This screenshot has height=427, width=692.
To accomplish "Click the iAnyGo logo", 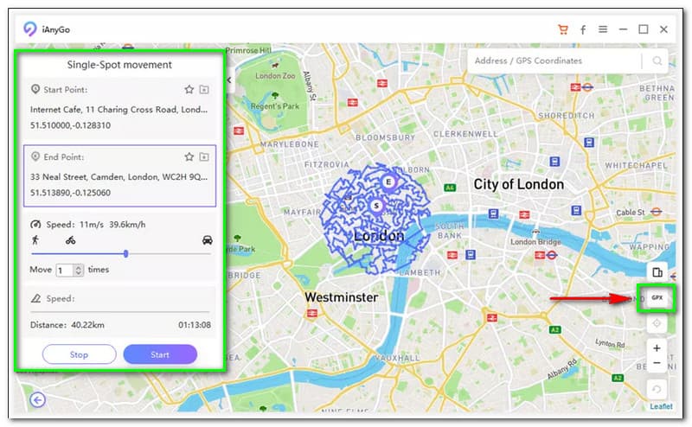I will point(30,29).
